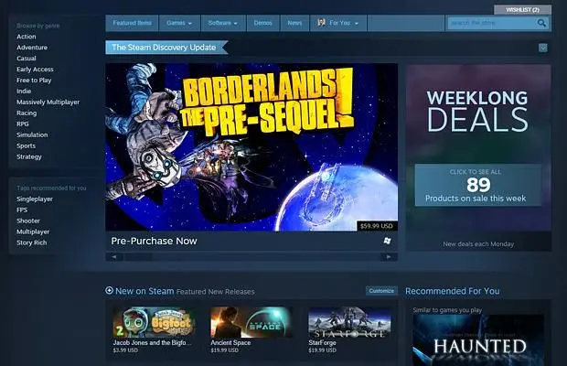Open the Jacob Jones Bigfoot thumbnail
The height and width of the screenshot is (366, 567).
pyautogui.click(x=154, y=322)
